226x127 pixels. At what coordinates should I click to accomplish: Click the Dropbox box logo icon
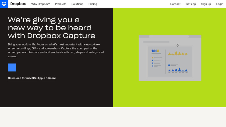pyautogui.click(x=4, y=4)
